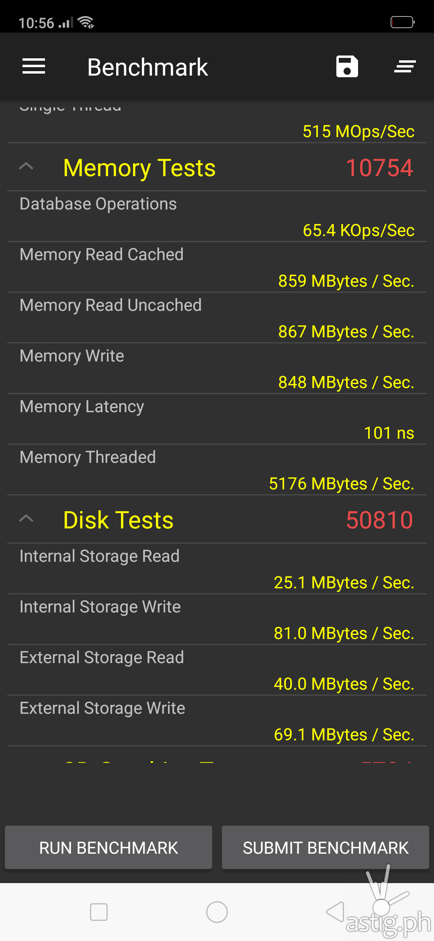Open the sort/filter lines icon

[x=405, y=66]
